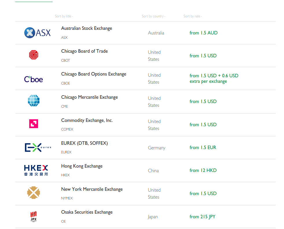Open Chicago Board Options Exchange title

(94, 74)
